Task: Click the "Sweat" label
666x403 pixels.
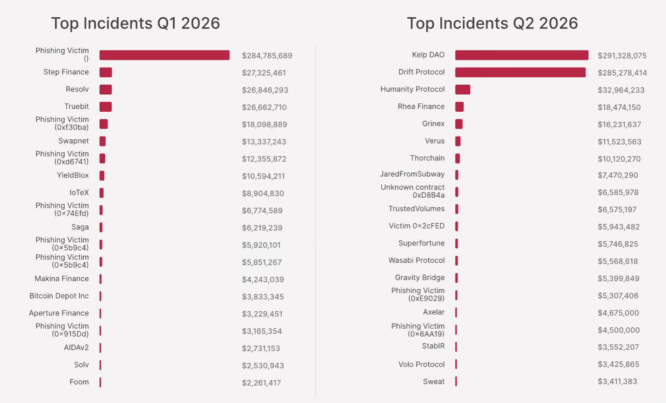Action: point(434,382)
